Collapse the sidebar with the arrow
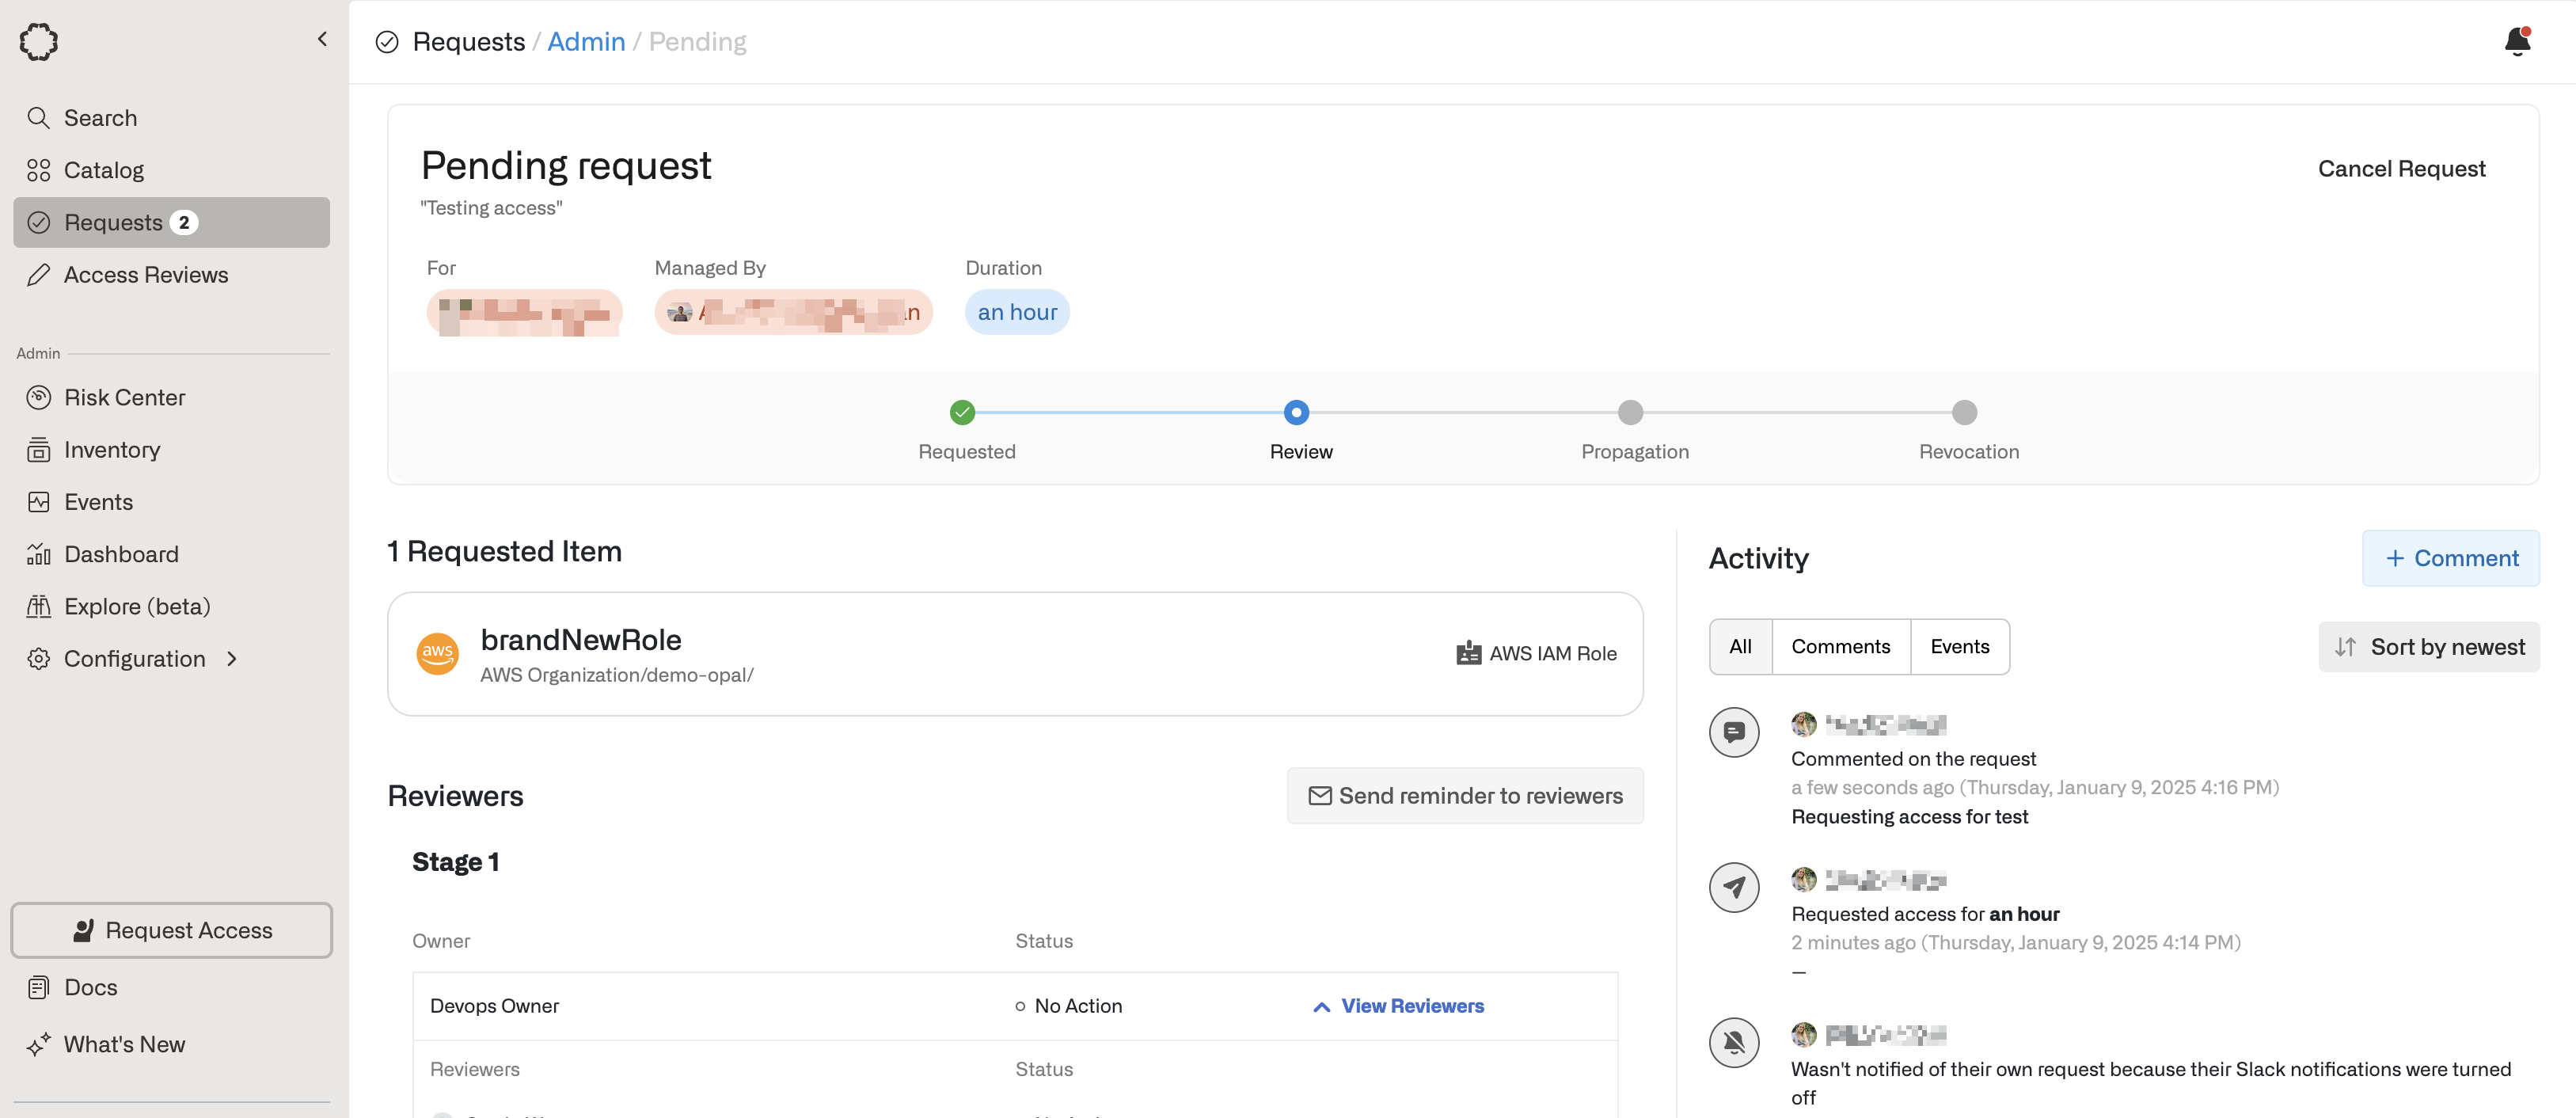This screenshot has width=2576, height=1118. coord(322,39)
